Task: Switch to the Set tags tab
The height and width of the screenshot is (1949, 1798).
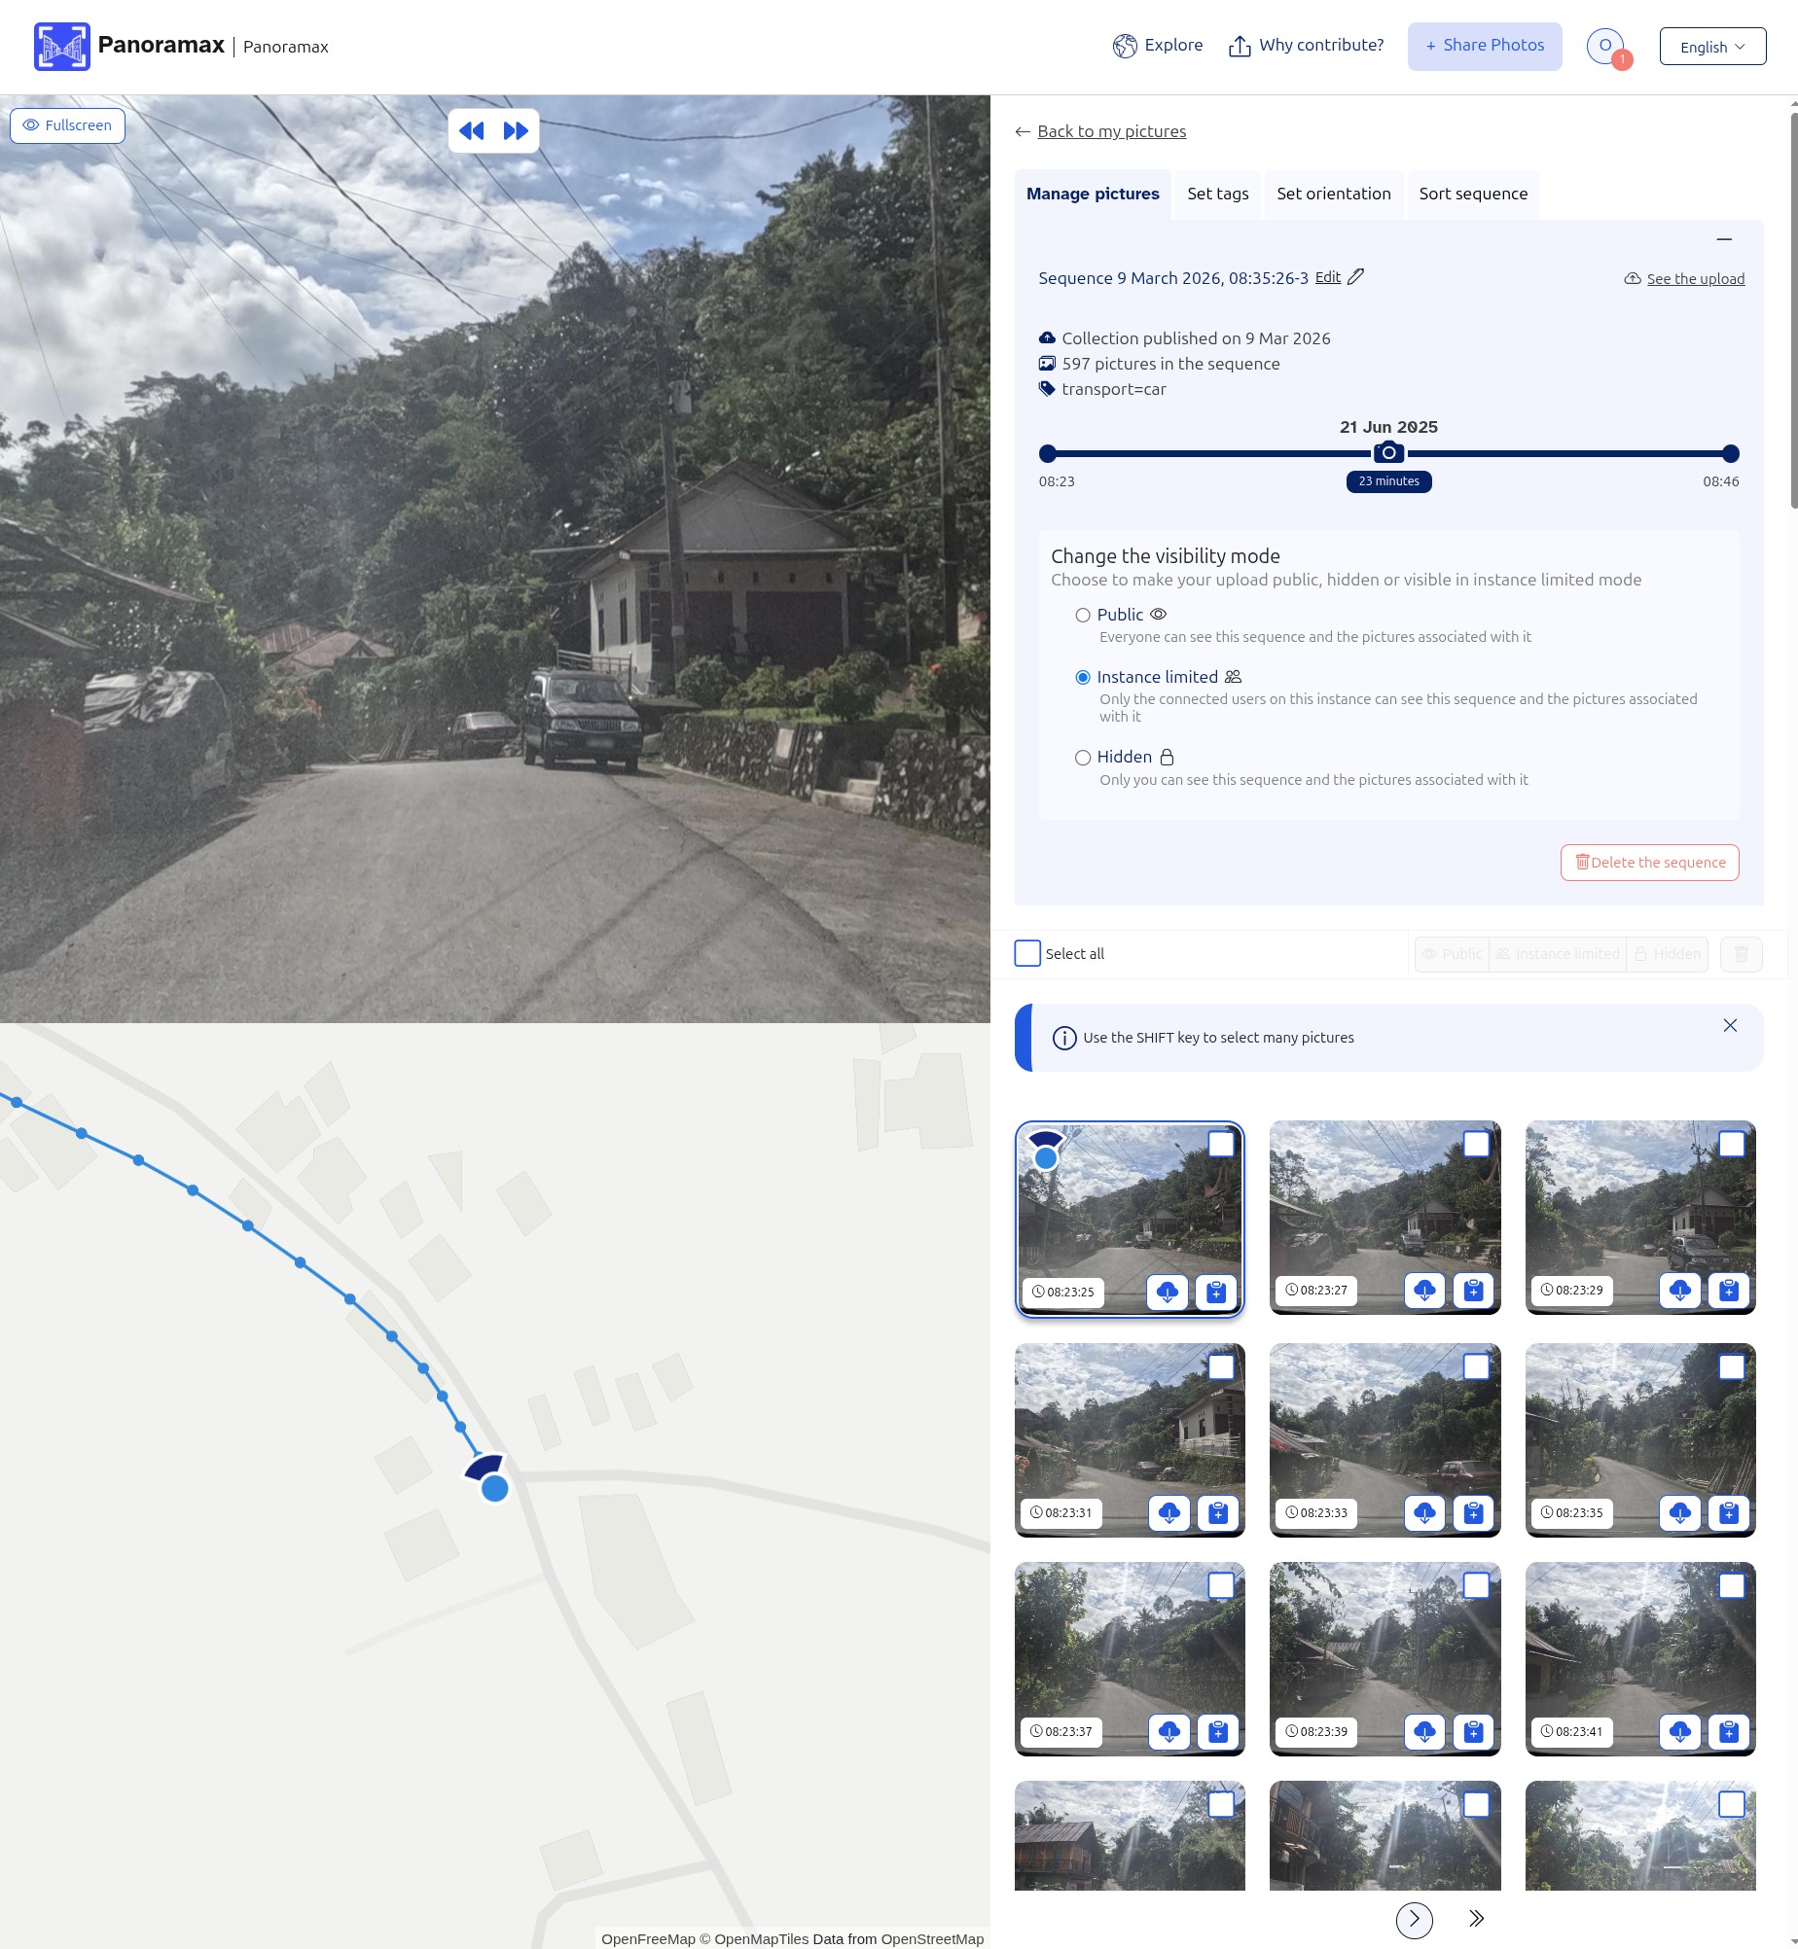Action: pyautogui.click(x=1217, y=194)
